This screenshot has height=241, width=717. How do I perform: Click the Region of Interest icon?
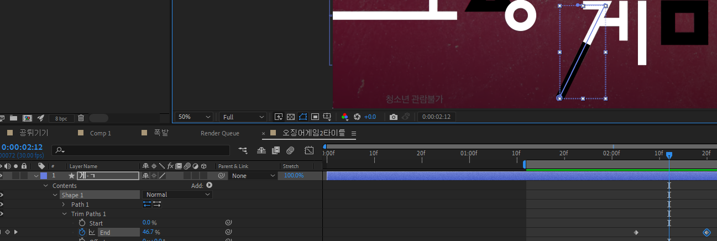click(x=315, y=117)
